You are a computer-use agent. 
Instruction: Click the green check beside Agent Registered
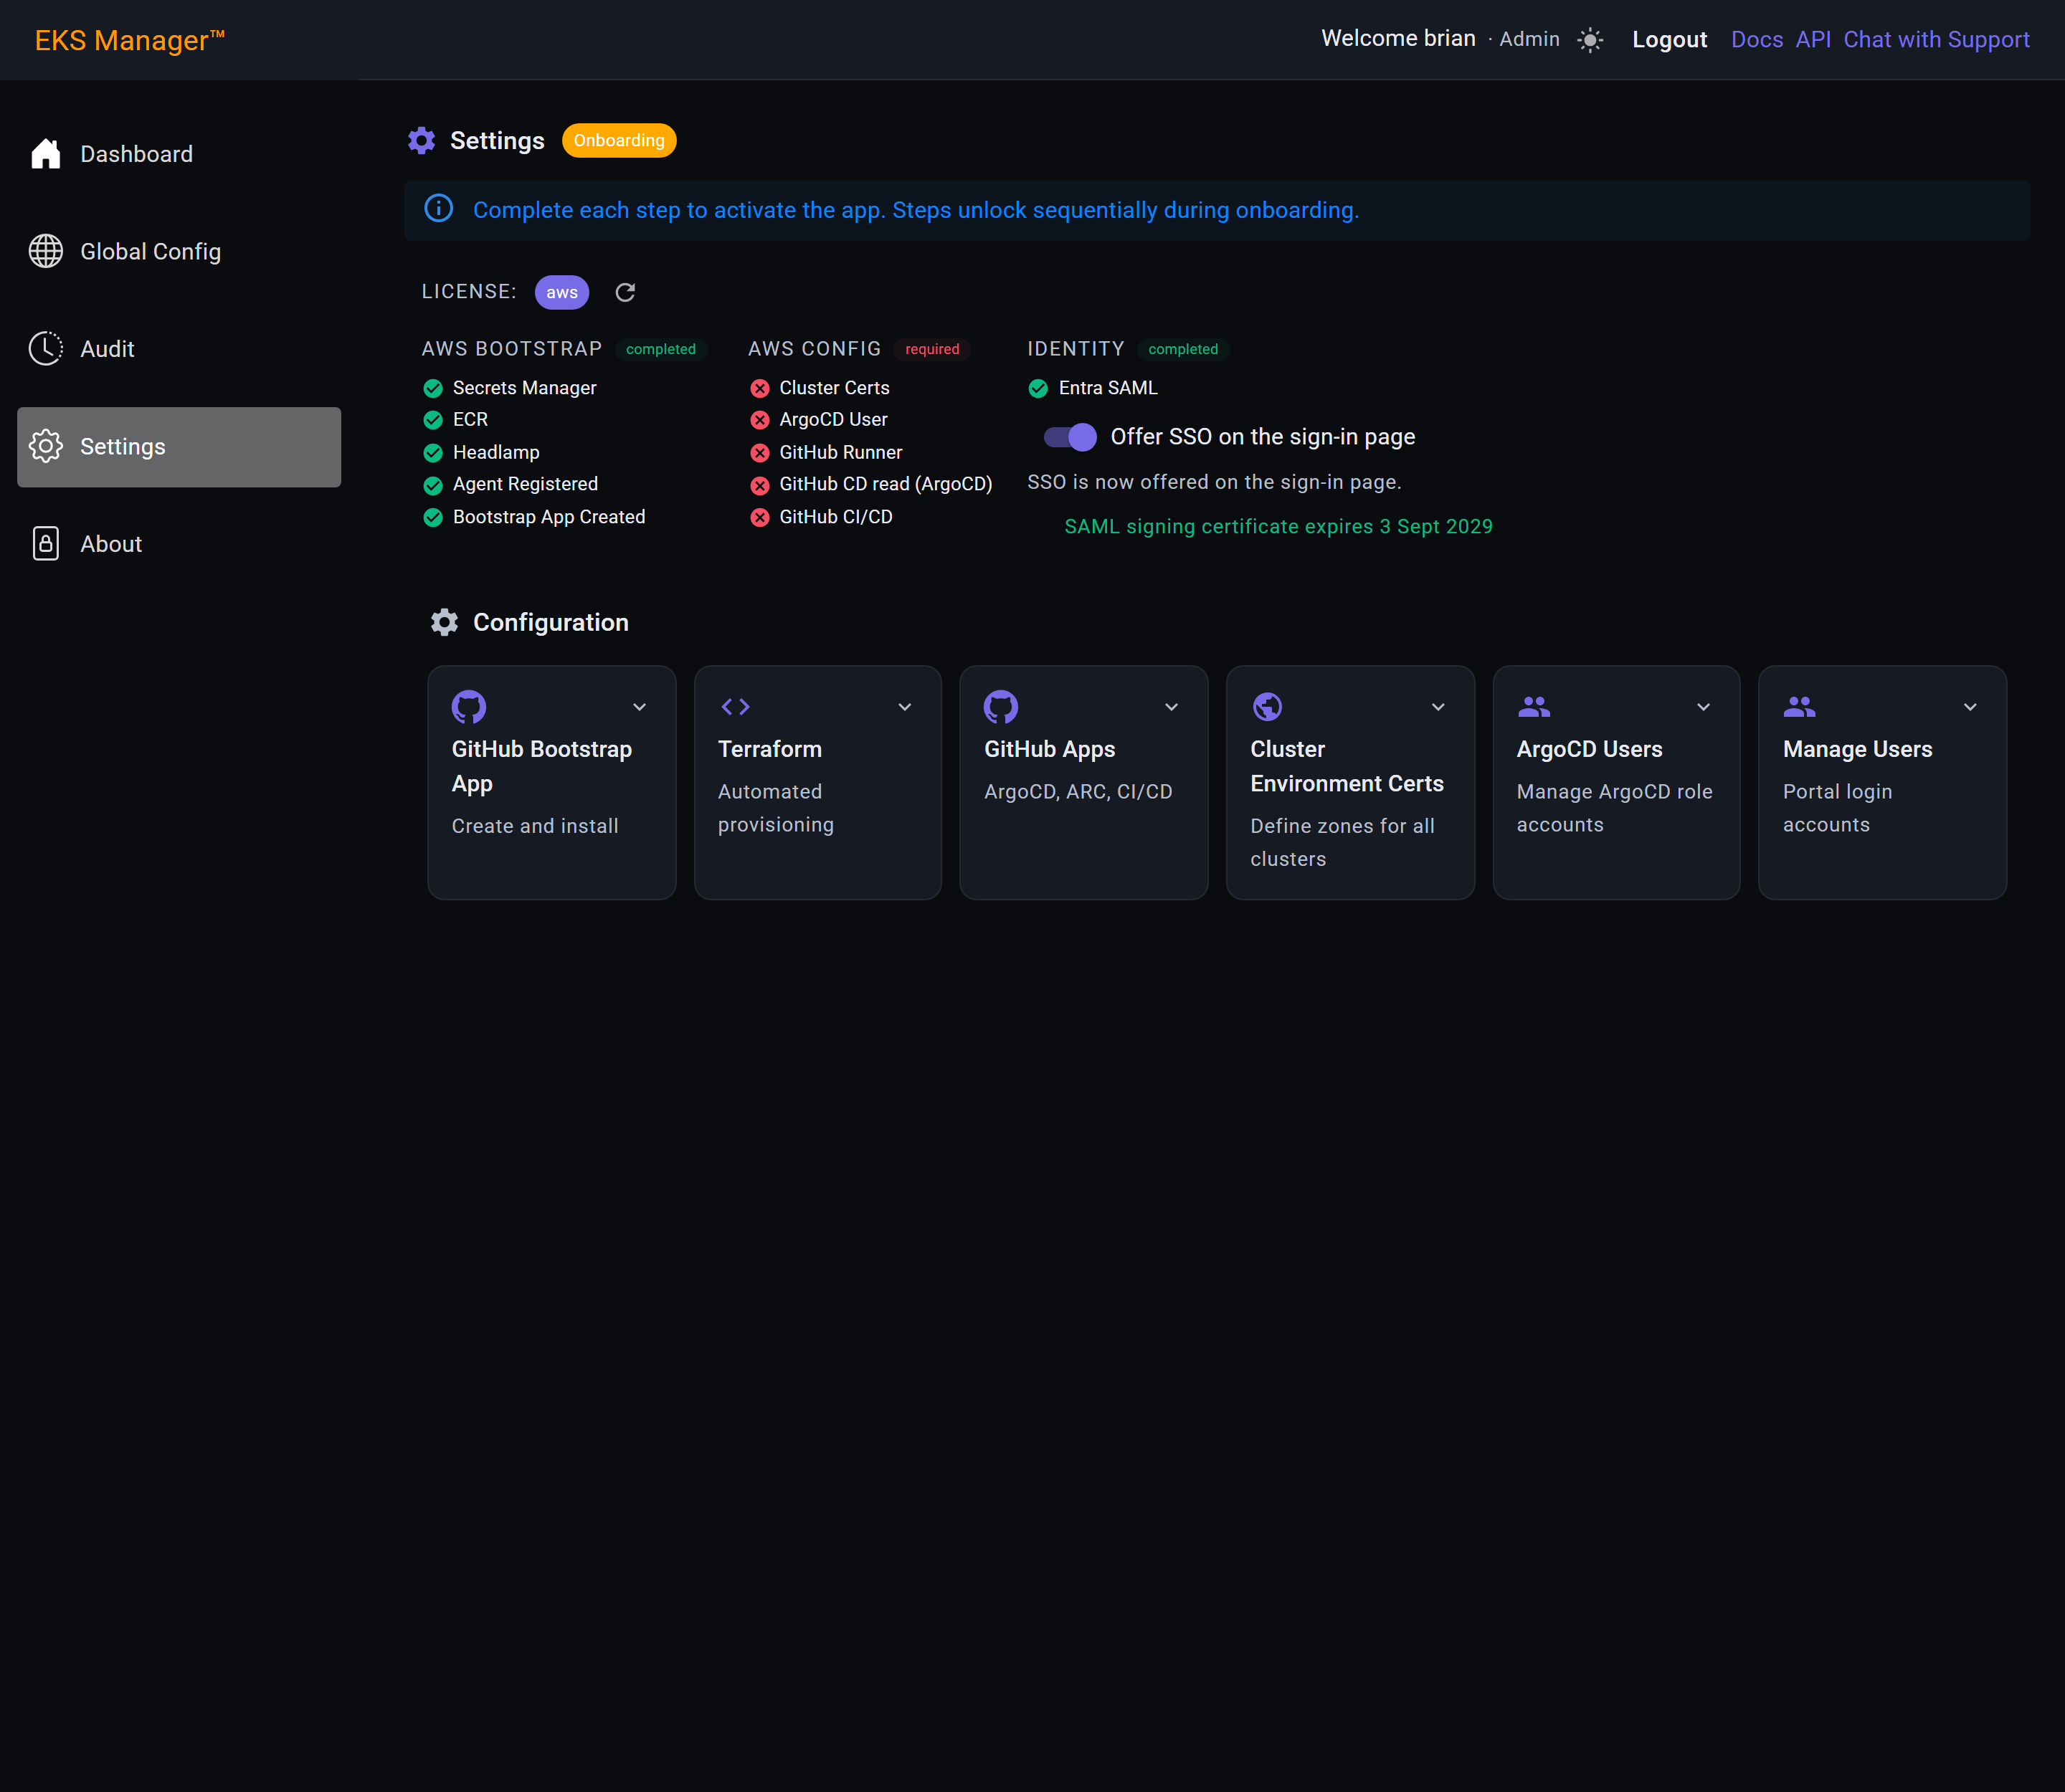pyautogui.click(x=433, y=485)
